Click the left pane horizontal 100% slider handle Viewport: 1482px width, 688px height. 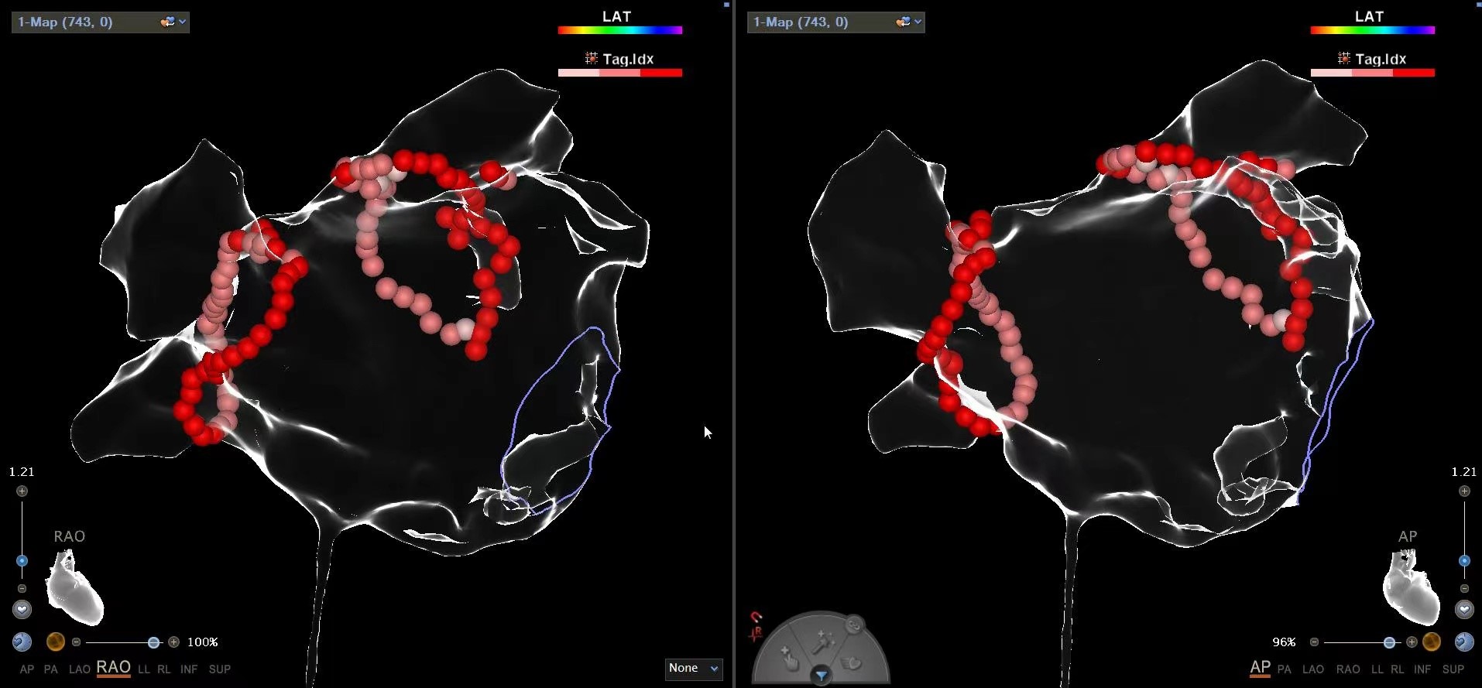point(153,642)
